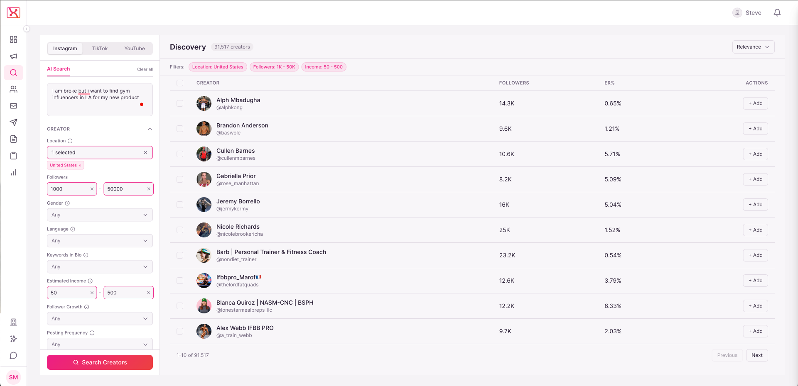798x386 pixels.
Task: Collapse the CREATOR filter section
Action: click(150, 129)
